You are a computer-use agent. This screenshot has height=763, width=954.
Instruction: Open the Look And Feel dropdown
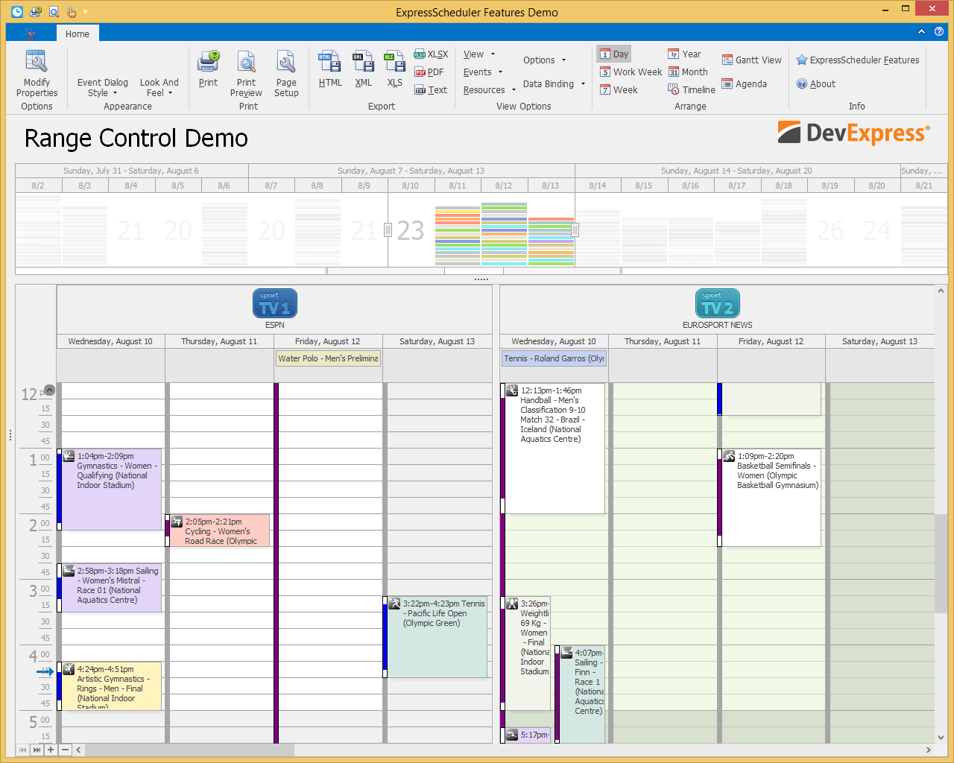tap(159, 88)
